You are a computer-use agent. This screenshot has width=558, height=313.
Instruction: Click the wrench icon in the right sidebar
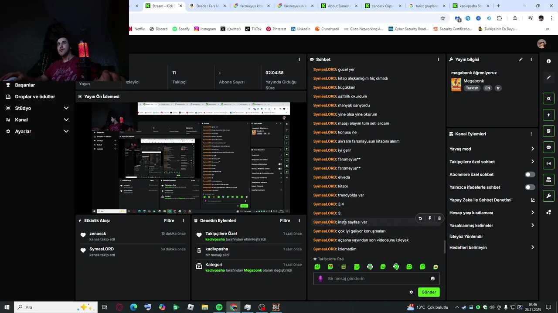[548, 196]
